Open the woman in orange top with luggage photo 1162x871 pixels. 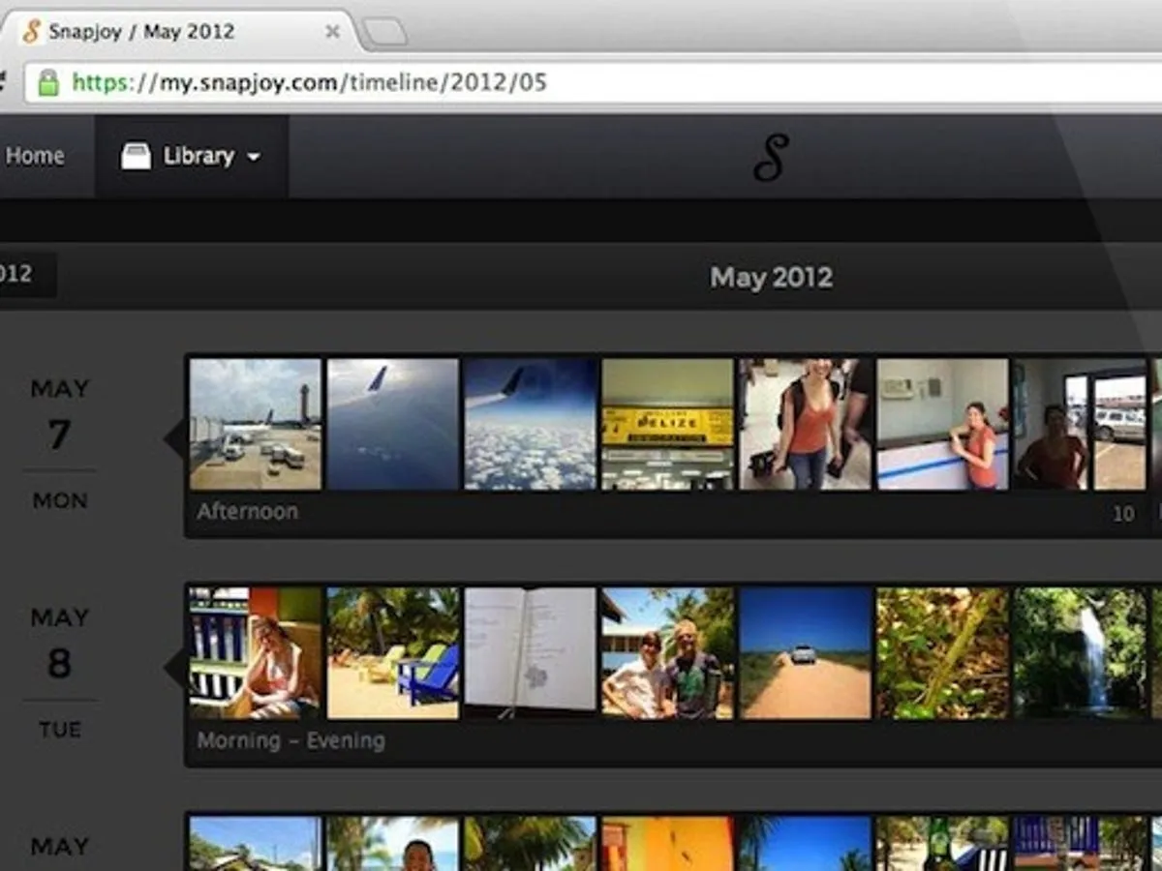coord(806,424)
